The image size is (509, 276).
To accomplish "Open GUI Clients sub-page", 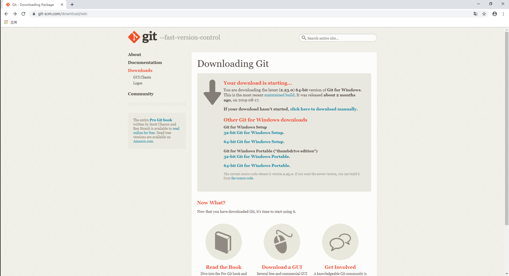I will coord(142,77).
